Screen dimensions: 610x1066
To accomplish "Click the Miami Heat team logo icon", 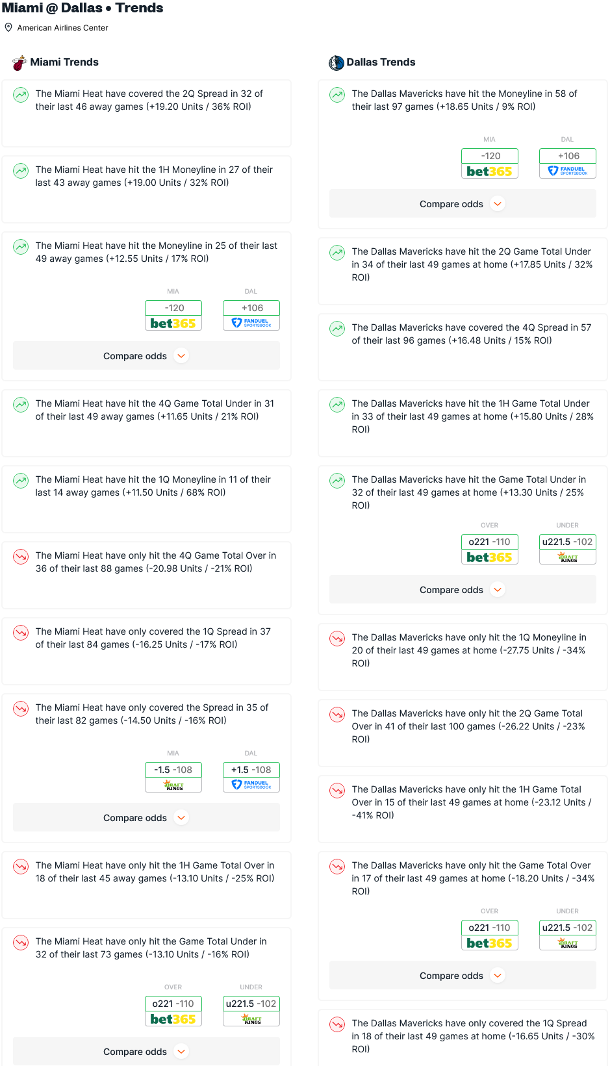I will pyautogui.click(x=19, y=62).
